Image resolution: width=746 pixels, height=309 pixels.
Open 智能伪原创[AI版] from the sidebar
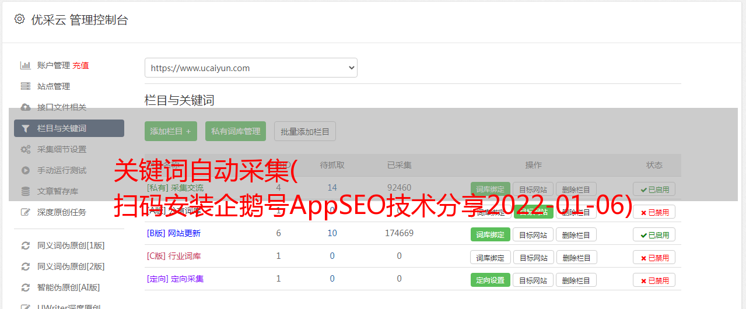pyautogui.click(x=69, y=287)
